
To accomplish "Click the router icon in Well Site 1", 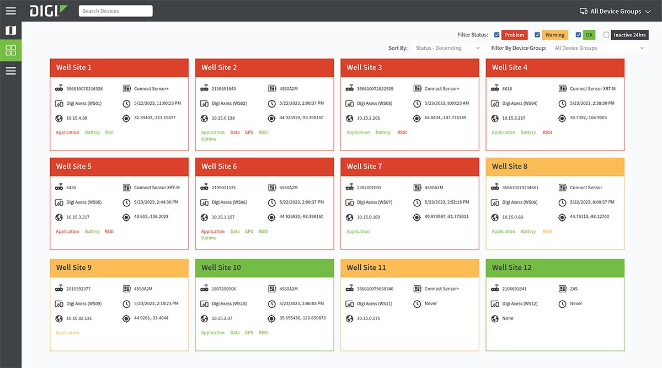I will 59,88.
